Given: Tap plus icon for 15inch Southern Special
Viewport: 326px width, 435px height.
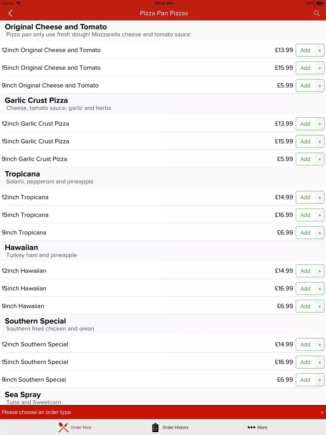Looking at the screenshot, I should (x=319, y=362).
